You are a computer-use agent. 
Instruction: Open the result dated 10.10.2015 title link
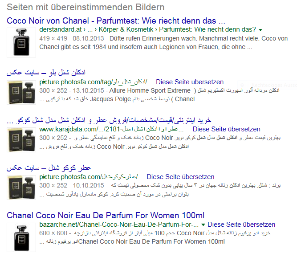tap(49, 167)
